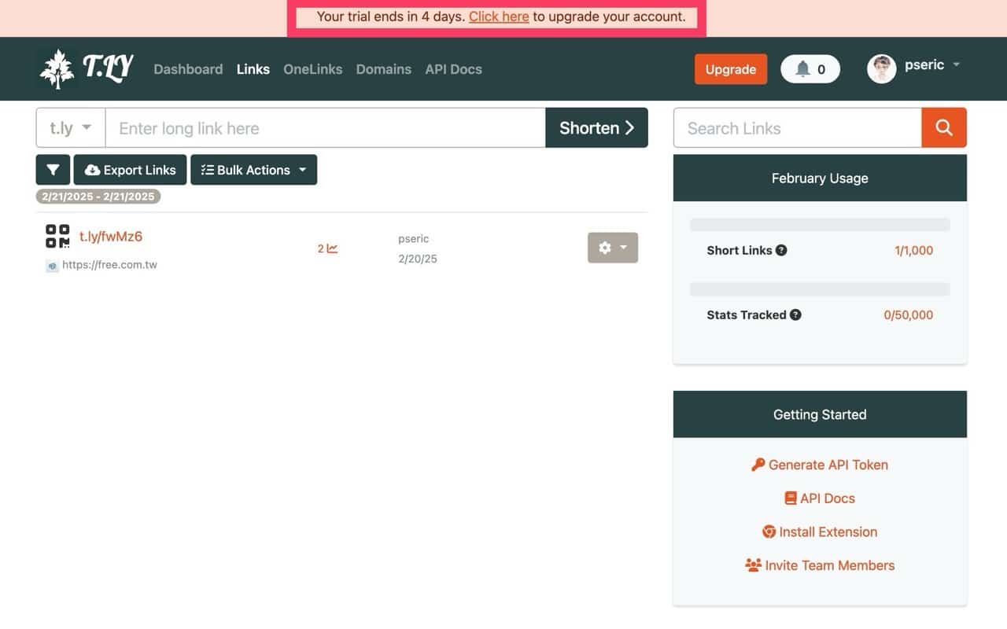Click the pseric profile avatar

[x=881, y=69]
